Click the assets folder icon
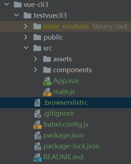 point(47,59)
